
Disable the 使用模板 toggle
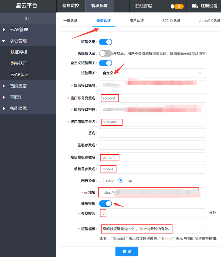pyautogui.click(x=105, y=203)
